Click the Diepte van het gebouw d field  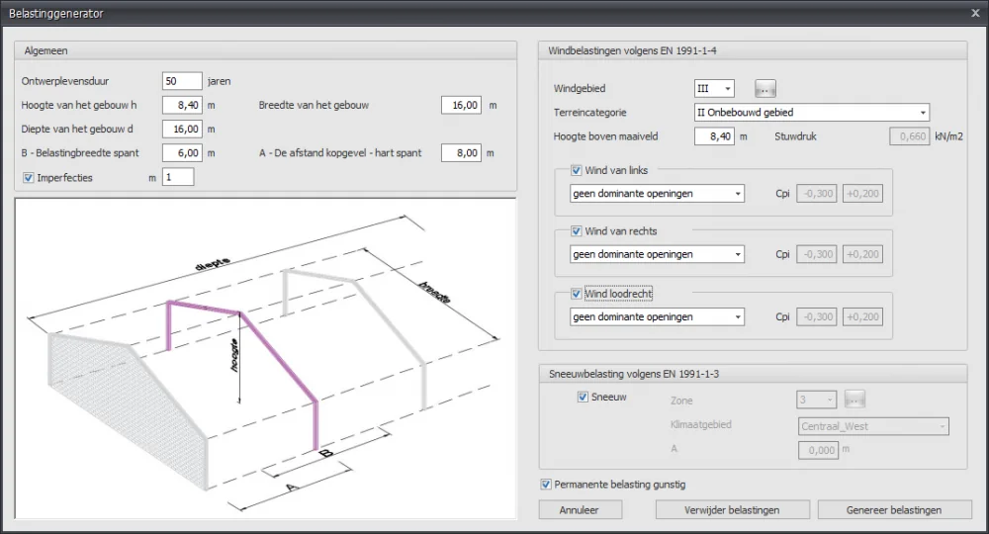pyautogui.click(x=182, y=130)
